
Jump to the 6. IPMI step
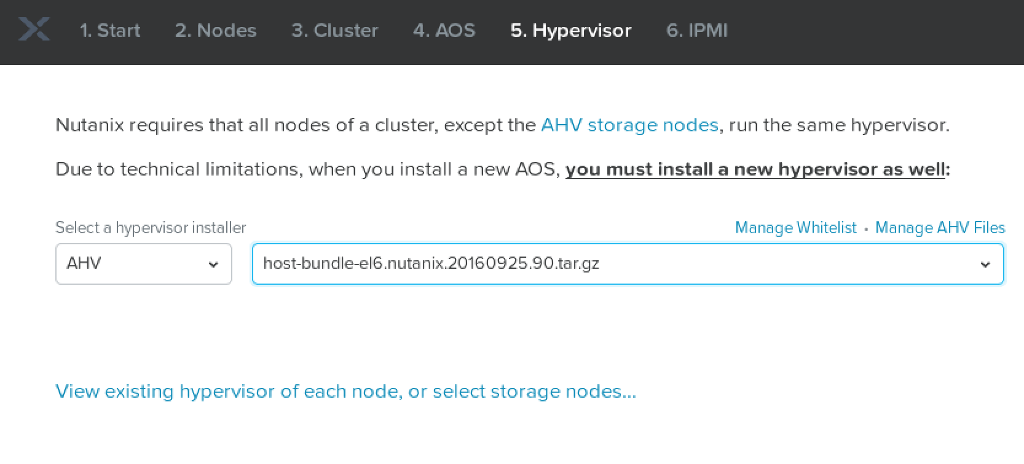point(696,31)
